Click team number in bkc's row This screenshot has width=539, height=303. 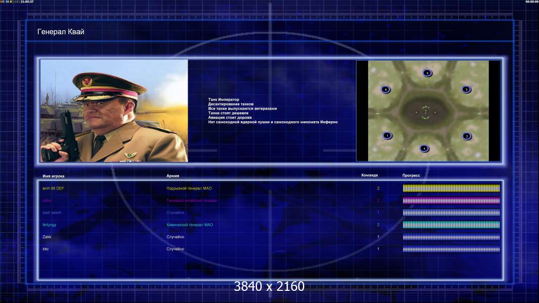[x=378, y=249]
